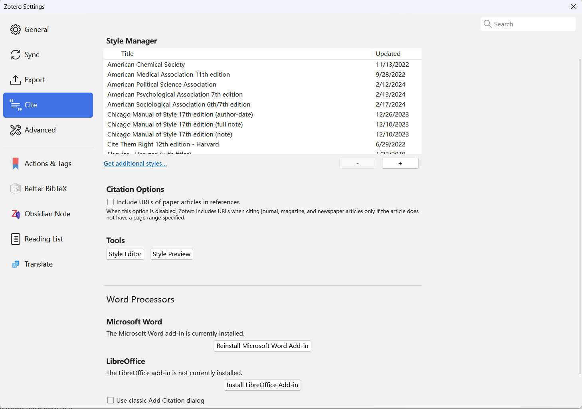The width and height of the screenshot is (582, 409).
Task: Follow Get additional styles link
Action: point(135,164)
